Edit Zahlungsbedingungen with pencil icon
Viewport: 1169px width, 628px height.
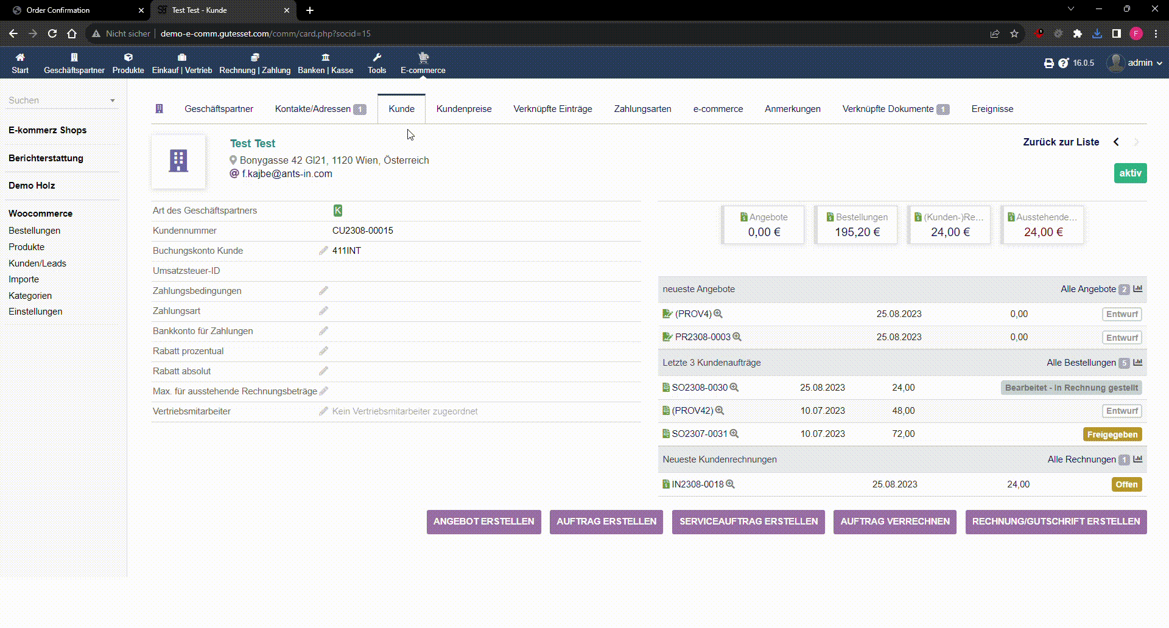coord(323,291)
